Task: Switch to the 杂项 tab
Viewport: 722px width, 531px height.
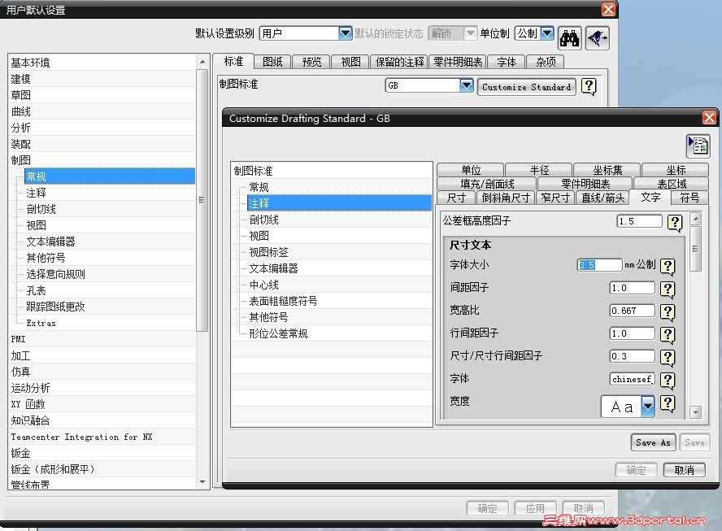Action: click(546, 62)
